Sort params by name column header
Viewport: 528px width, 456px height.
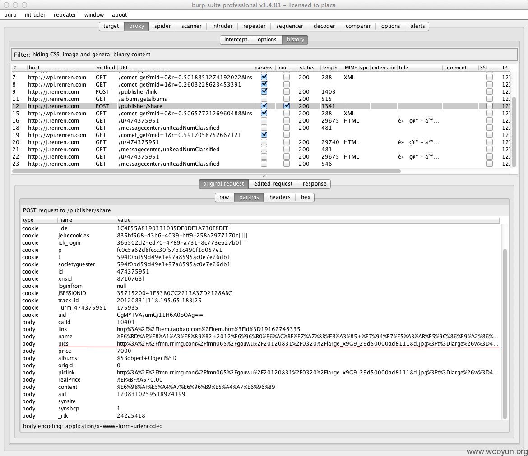click(x=87, y=220)
